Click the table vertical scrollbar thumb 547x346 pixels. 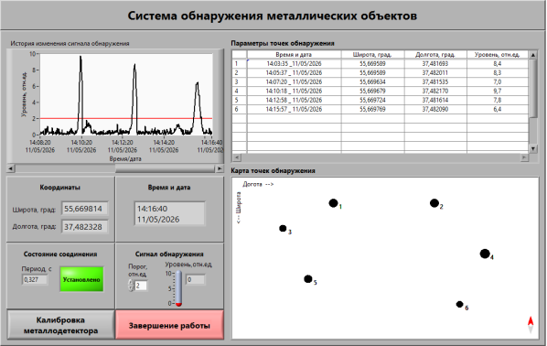532,89
